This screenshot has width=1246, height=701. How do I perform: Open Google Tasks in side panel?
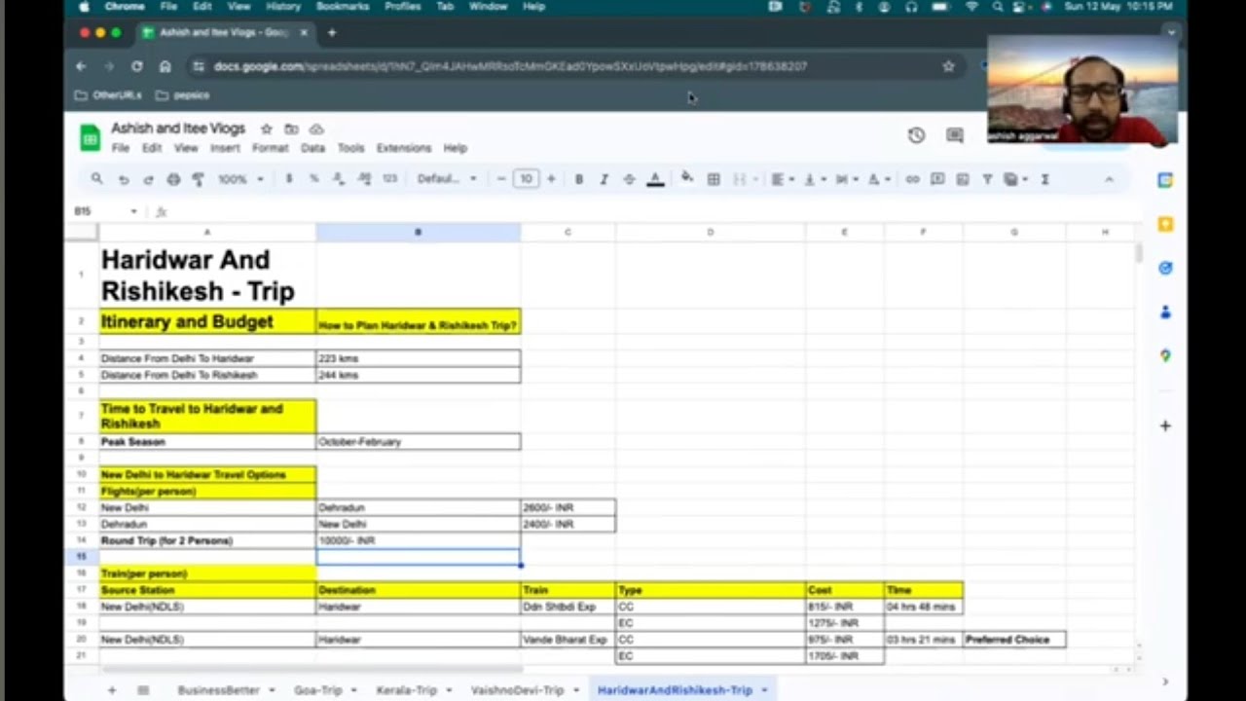[x=1165, y=268]
